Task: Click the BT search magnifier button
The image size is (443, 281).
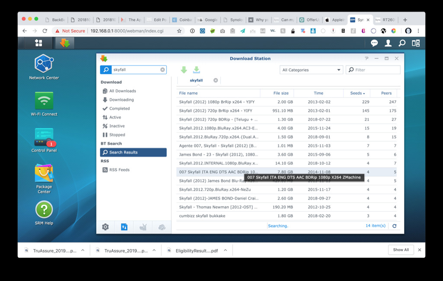Action: (106, 69)
